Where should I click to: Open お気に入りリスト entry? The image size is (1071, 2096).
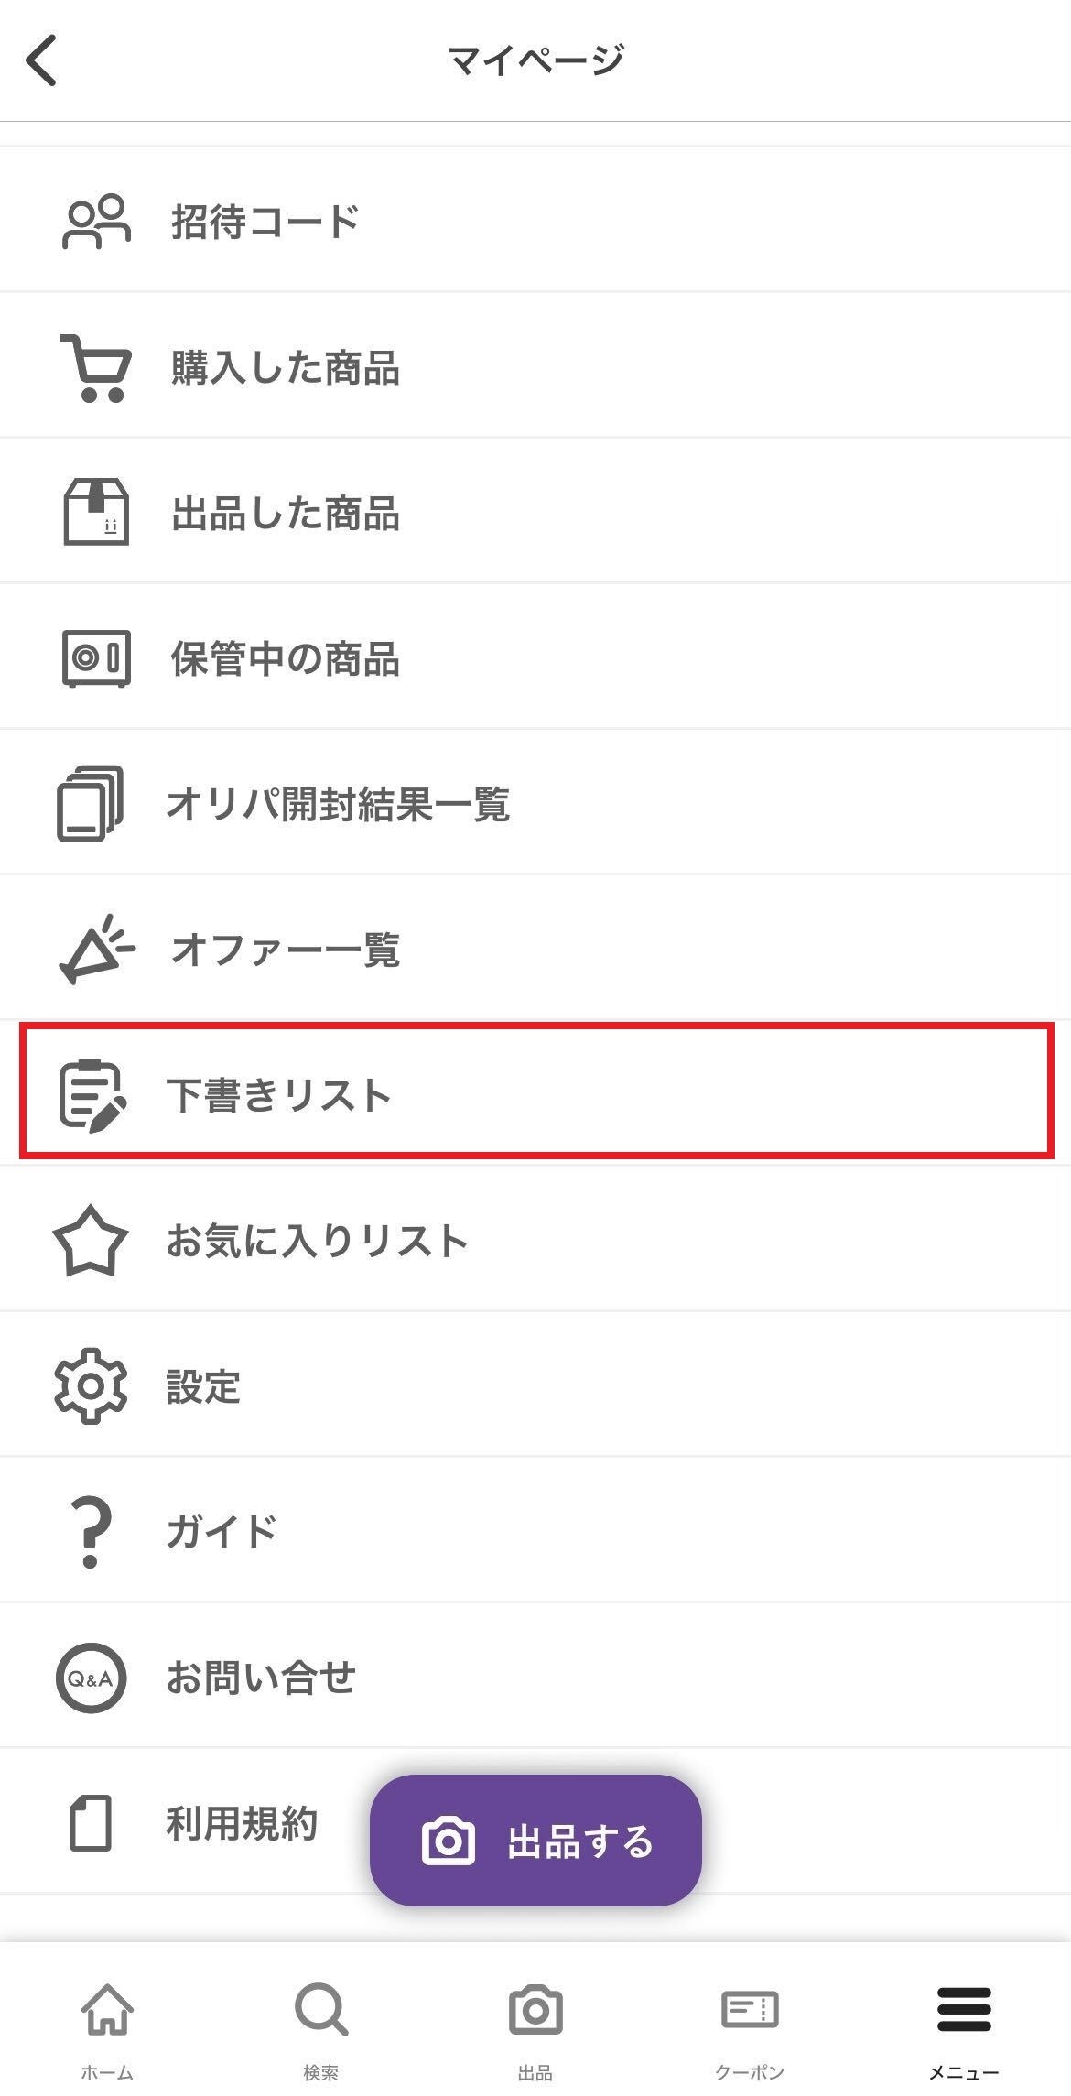pyautogui.click(x=317, y=1241)
